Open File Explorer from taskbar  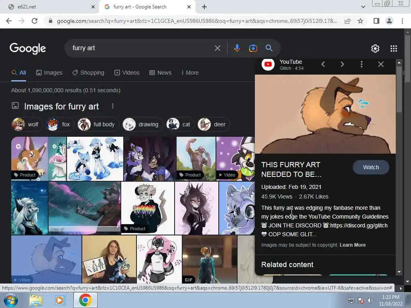pos(36,300)
